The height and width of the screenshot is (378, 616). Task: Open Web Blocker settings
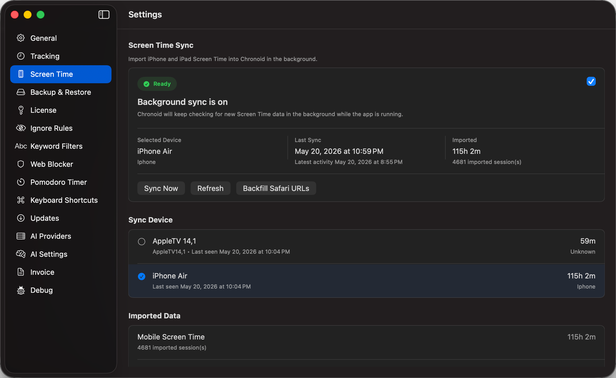click(61, 164)
